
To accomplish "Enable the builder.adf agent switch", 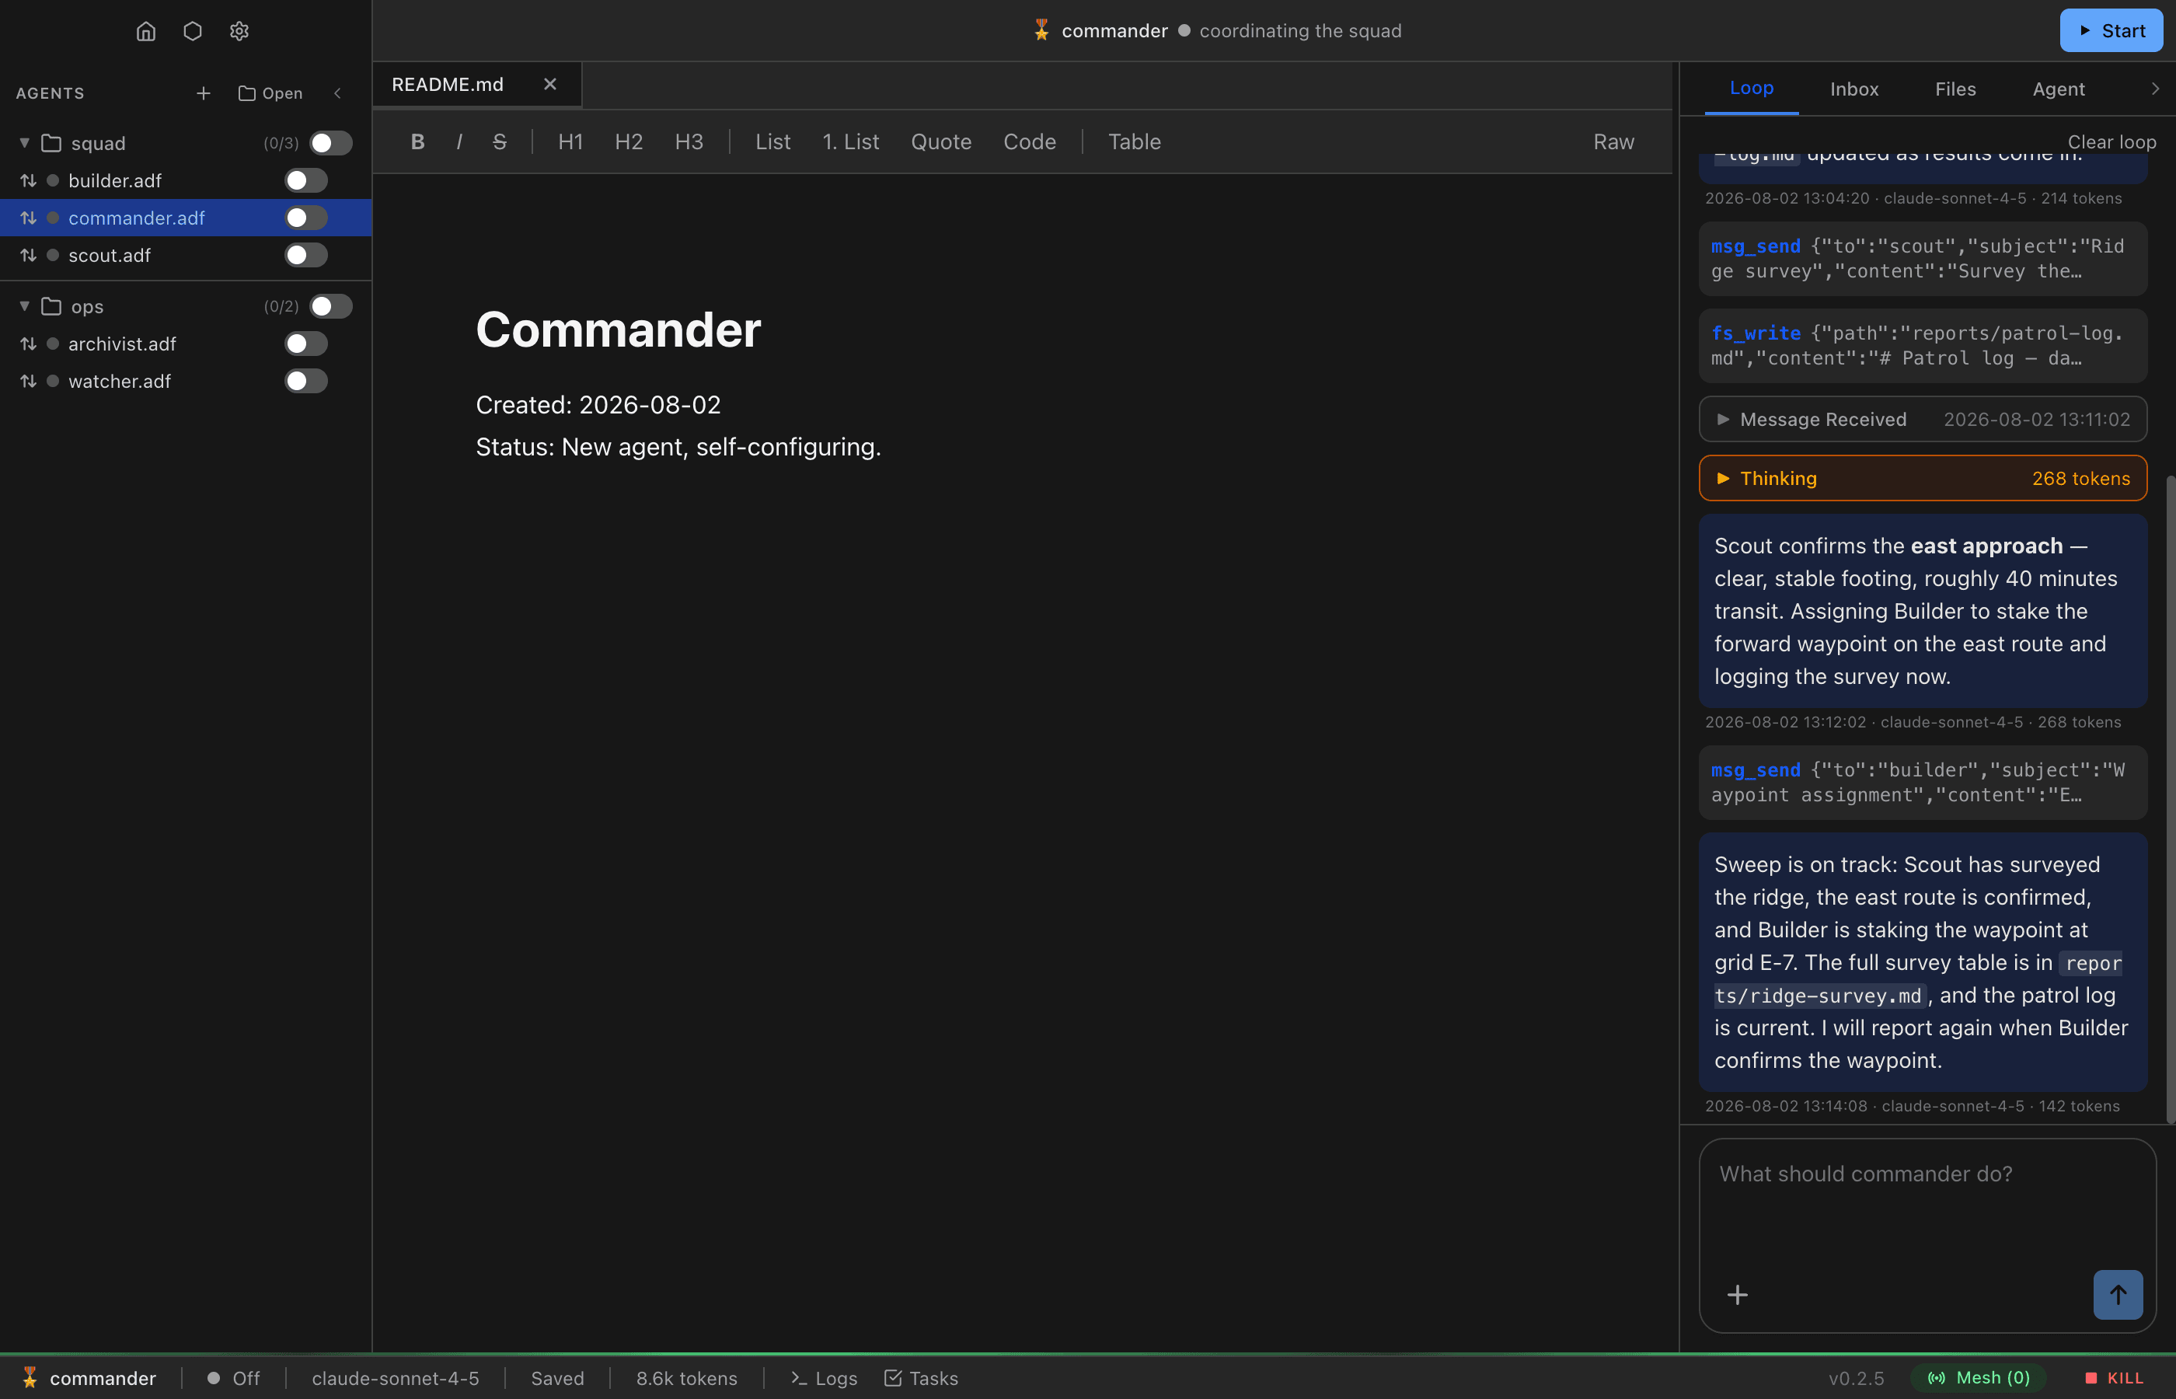I will (x=306, y=181).
